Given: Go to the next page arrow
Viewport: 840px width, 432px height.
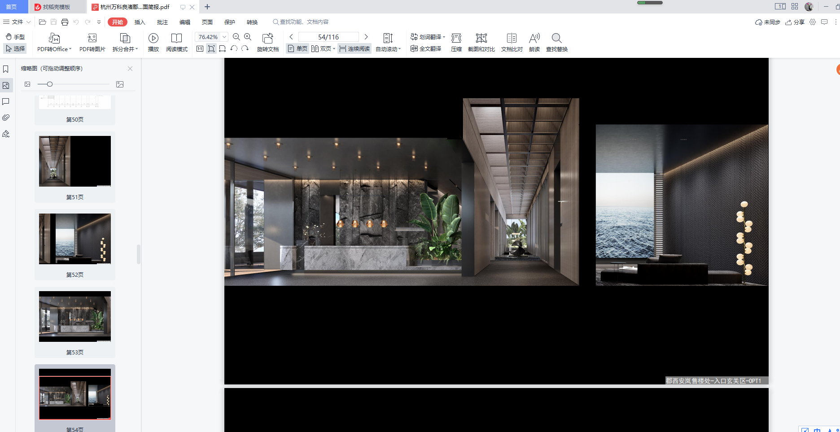Looking at the screenshot, I should click(x=366, y=37).
